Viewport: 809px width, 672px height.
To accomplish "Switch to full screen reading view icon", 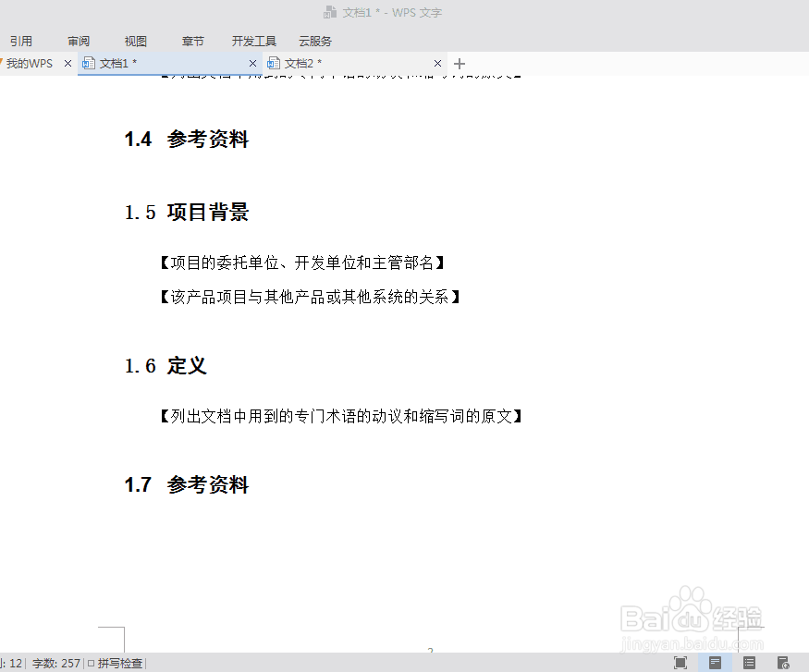I will coord(681,663).
